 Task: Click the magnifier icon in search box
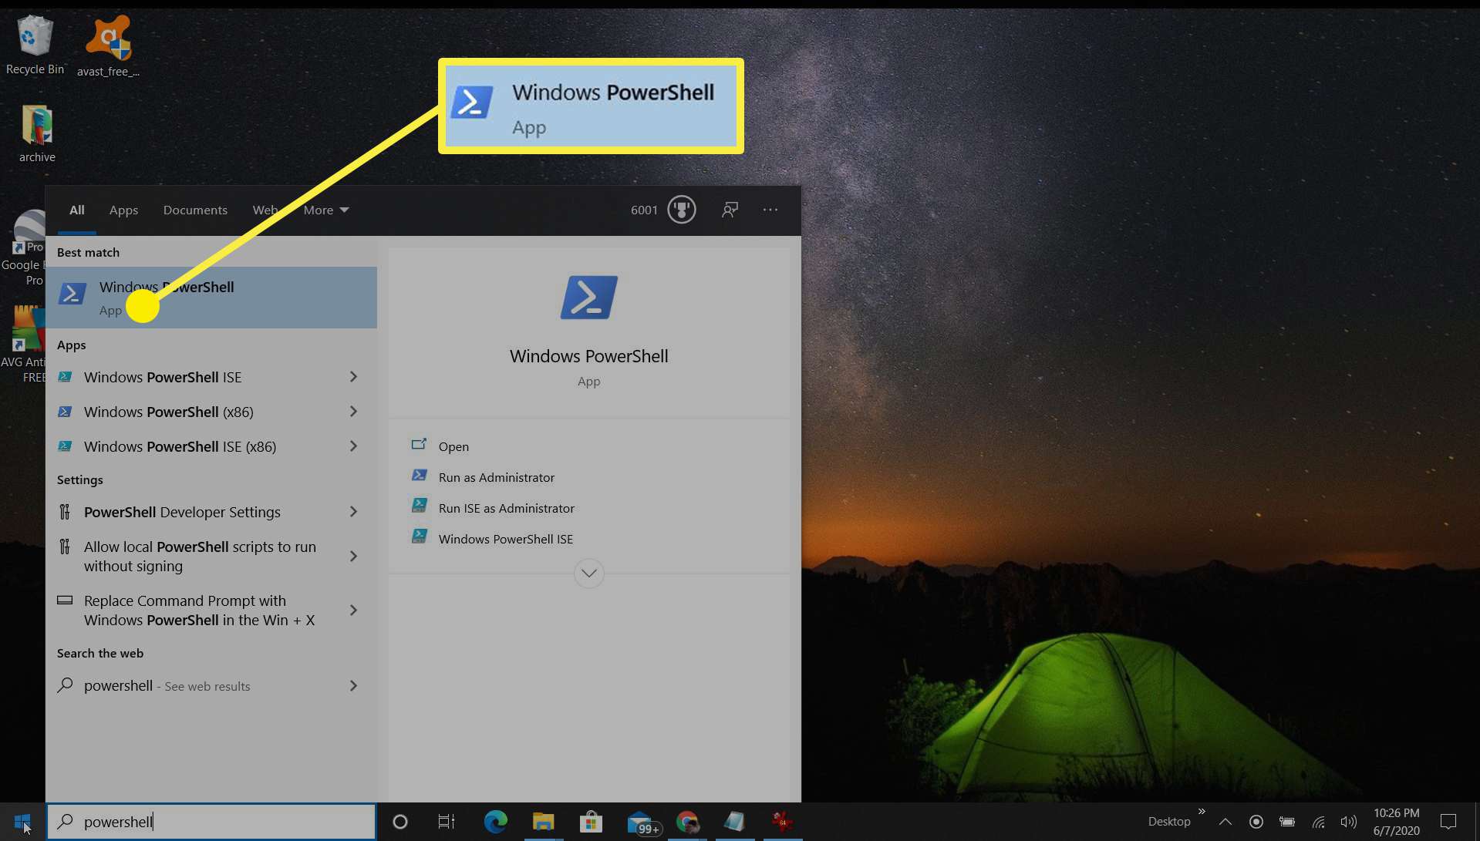[66, 822]
